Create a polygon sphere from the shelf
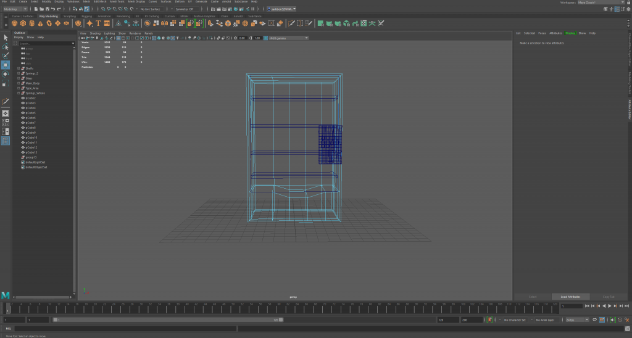This screenshot has height=338, width=632. 15,23
